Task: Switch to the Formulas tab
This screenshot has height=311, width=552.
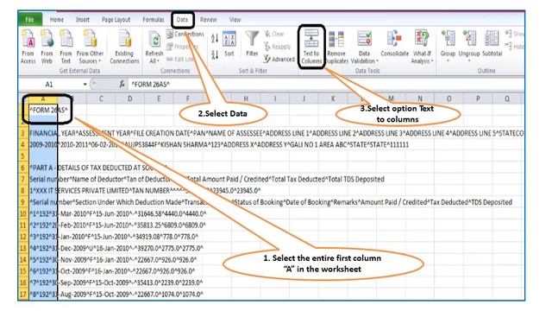Action: tap(154, 20)
